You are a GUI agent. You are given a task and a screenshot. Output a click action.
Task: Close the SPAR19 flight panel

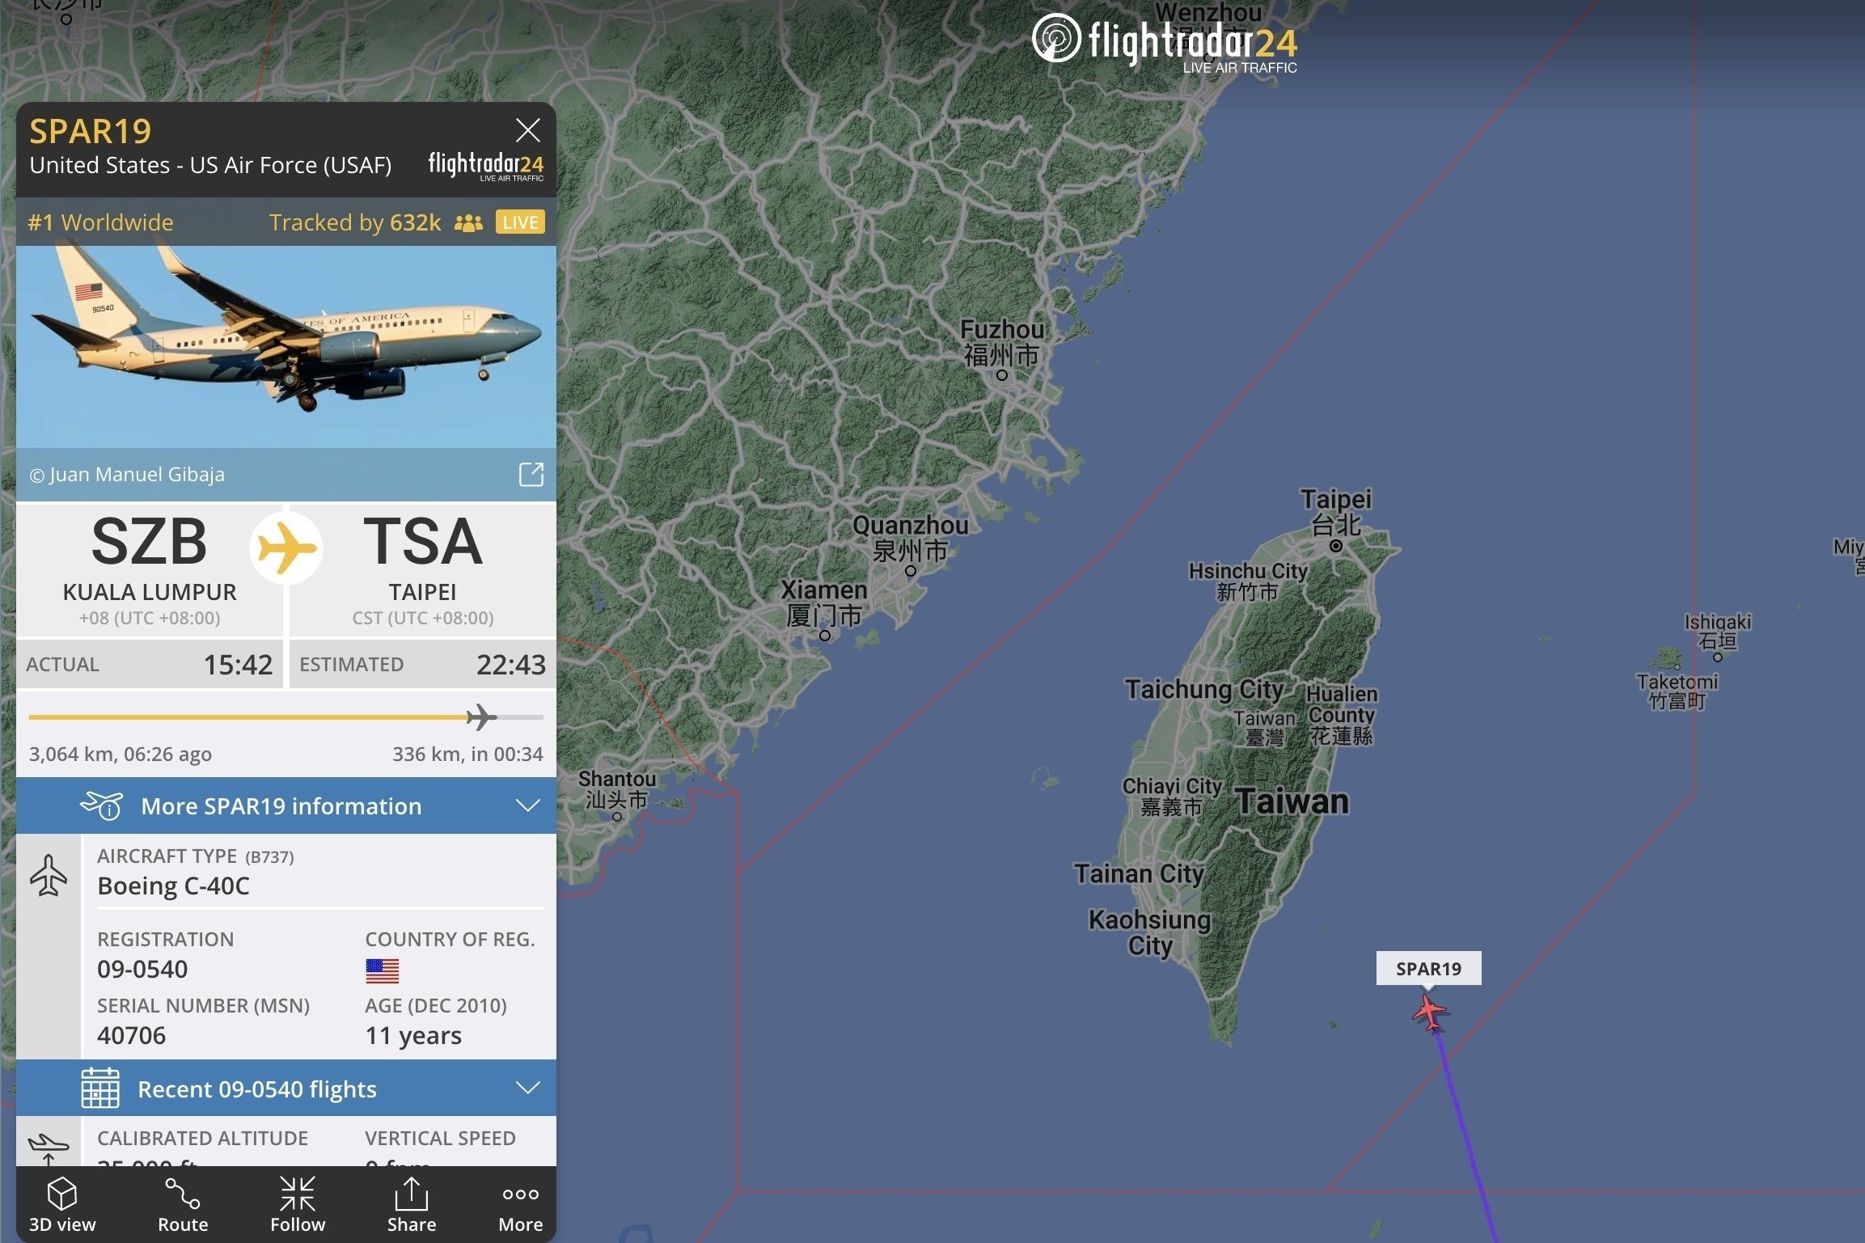point(528,130)
